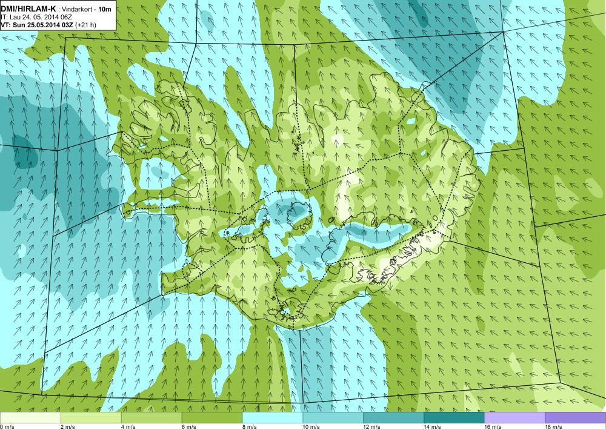Click the "0 m/s" legend label
This screenshot has height=430, width=606.
7,427
